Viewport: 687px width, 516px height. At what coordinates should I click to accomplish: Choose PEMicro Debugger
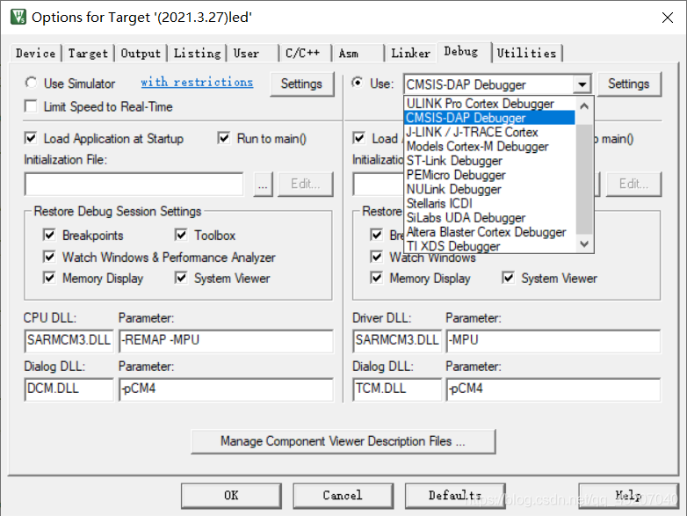(x=489, y=175)
